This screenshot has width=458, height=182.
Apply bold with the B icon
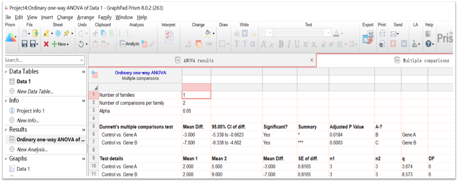[x=281, y=44]
